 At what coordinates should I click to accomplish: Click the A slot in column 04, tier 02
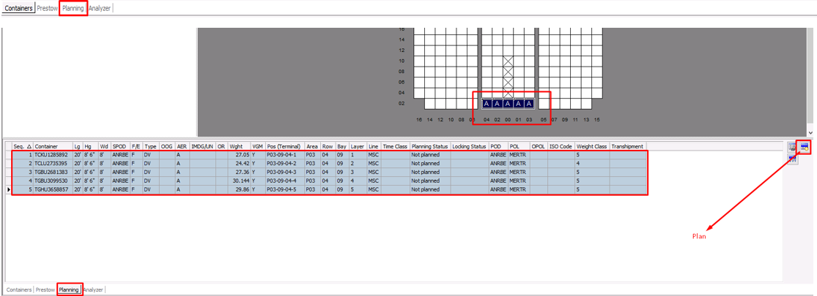pos(487,104)
